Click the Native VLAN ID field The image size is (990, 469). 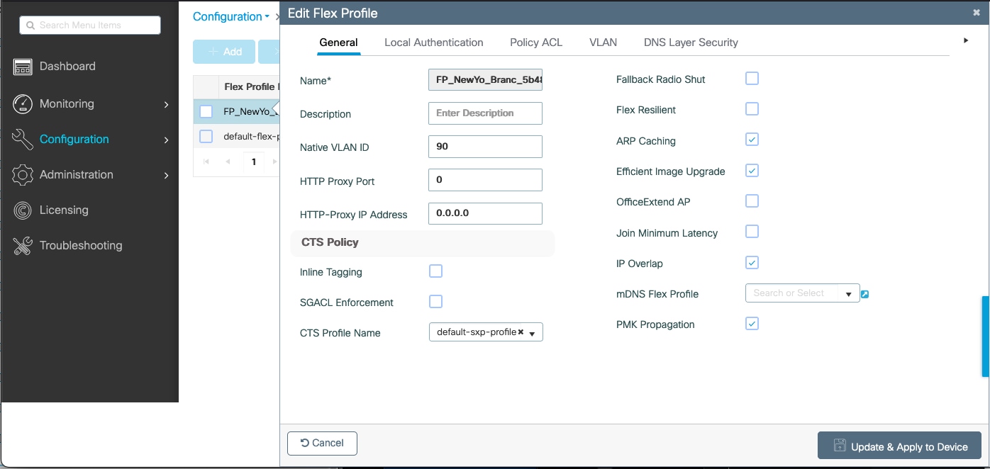point(485,147)
